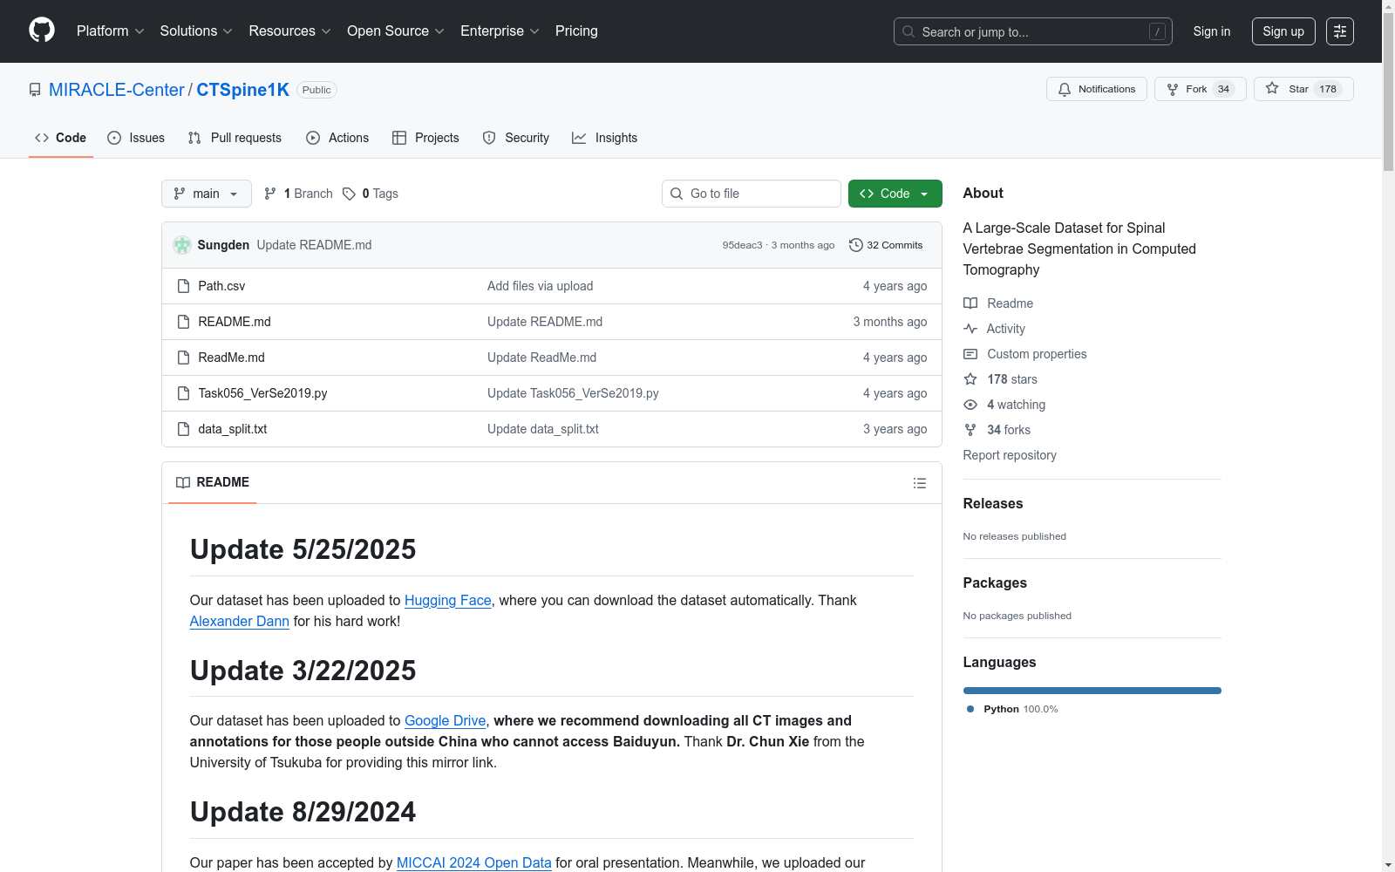1395x872 pixels.
Task: Click the Report repository link
Action: coord(1010,455)
